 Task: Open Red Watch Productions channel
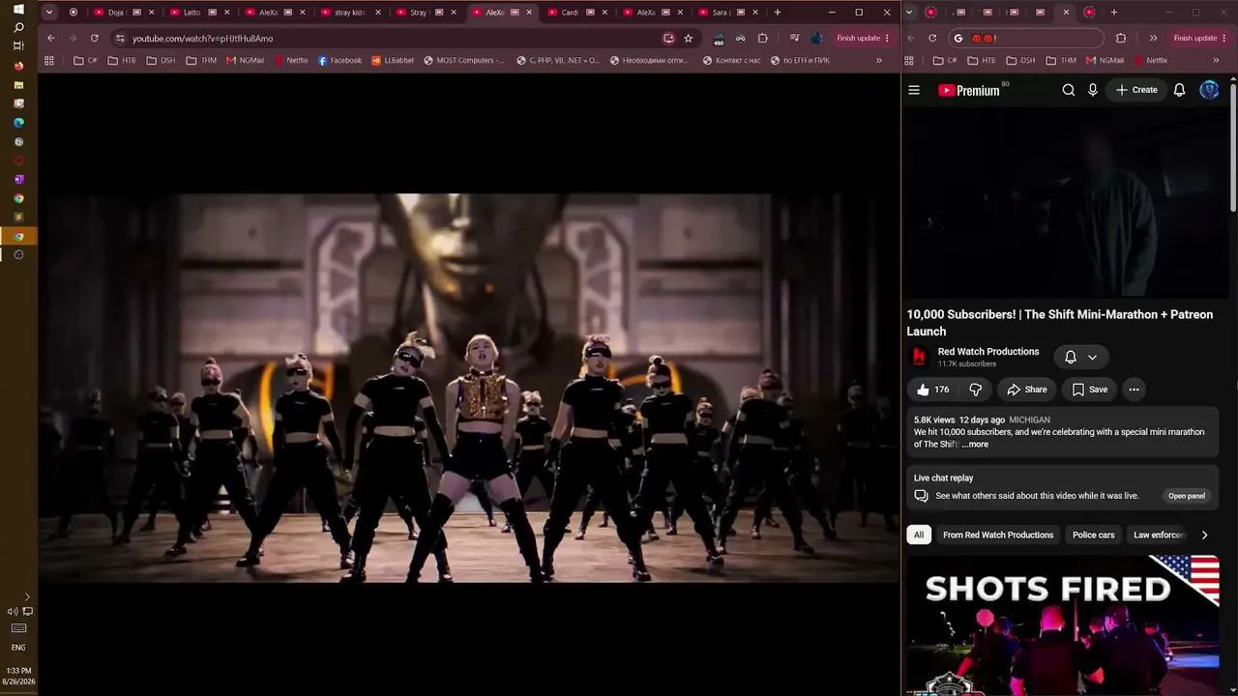click(x=988, y=352)
